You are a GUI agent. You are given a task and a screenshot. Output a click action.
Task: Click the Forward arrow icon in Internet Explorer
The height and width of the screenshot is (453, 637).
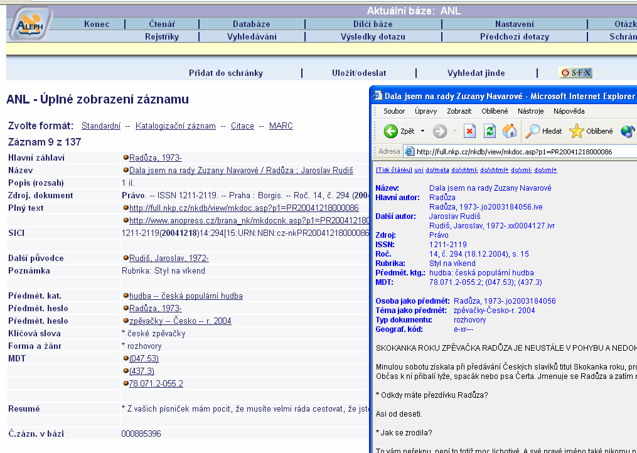[439, 131]
